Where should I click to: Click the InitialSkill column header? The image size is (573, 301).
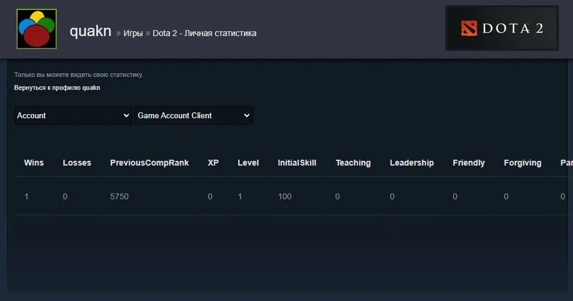click(x=297, y=163)
